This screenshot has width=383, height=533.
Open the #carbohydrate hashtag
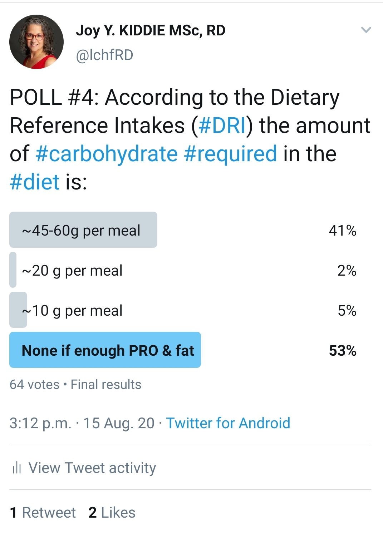[x=107, y=154]
